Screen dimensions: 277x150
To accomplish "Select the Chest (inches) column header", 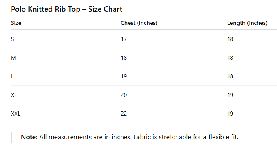I will (139, 23).
